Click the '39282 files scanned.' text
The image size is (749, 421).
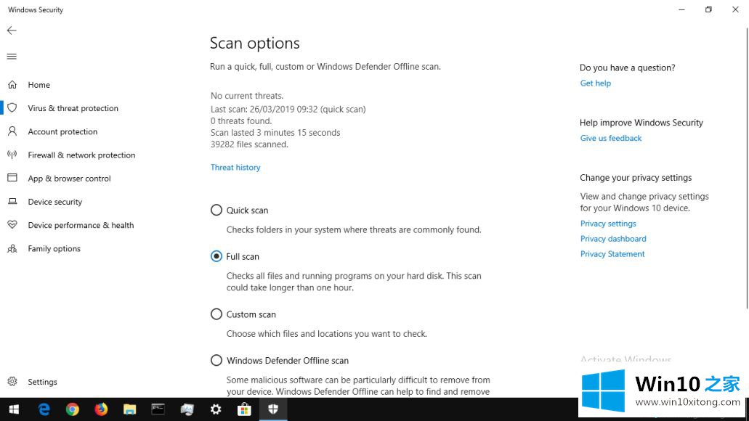249,144
